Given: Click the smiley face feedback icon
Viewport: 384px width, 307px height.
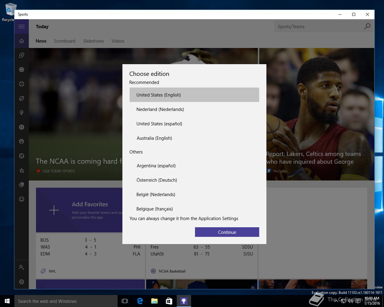Looking at the screenshot, I should 22,199.
